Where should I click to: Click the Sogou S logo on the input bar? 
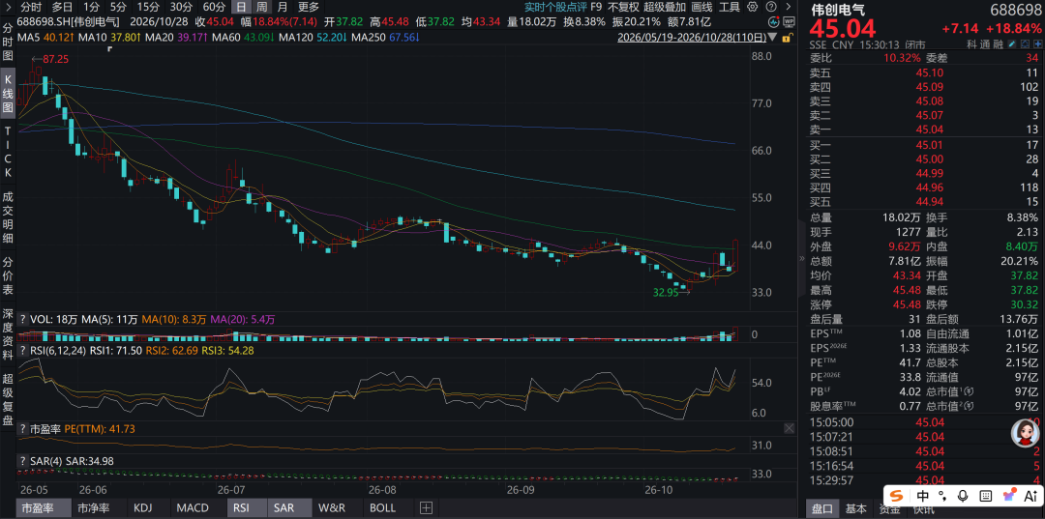(896, 496)
